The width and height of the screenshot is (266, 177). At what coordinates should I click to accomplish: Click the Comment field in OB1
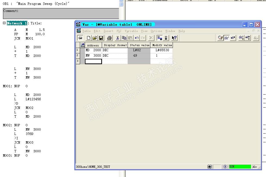click(61, 14)
